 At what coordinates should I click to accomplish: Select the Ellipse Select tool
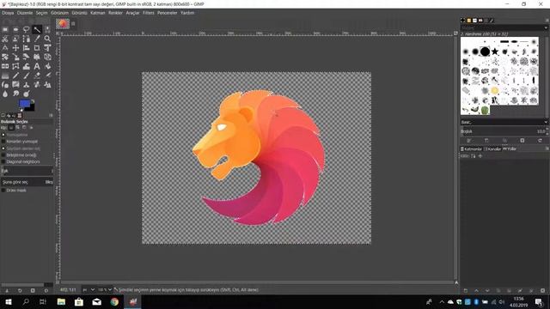[x=15, y=29]
